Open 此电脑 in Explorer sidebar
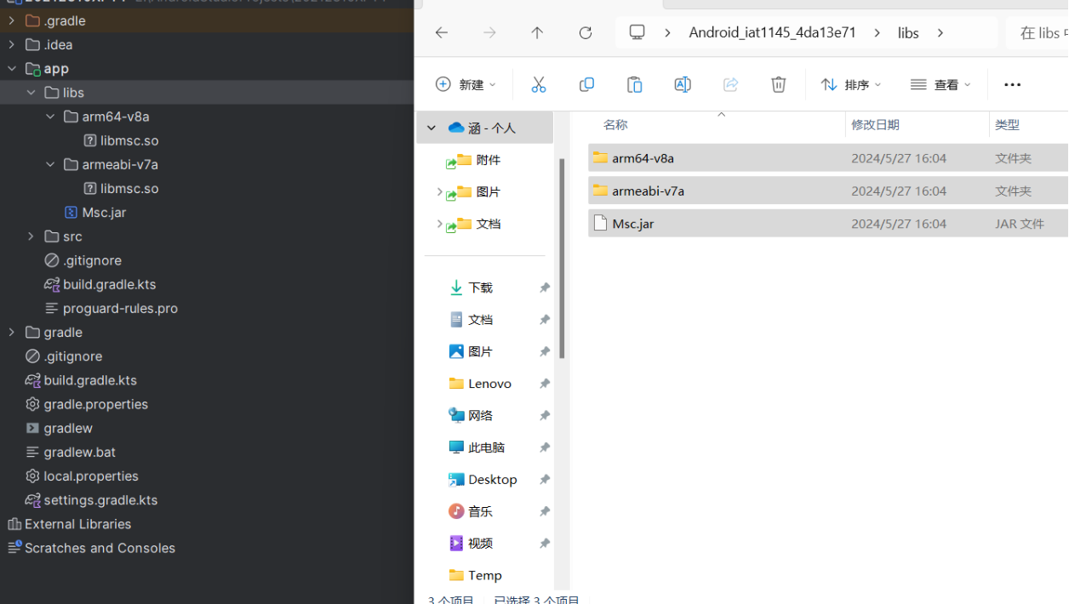1069x604 pixels. coord(486,447)
